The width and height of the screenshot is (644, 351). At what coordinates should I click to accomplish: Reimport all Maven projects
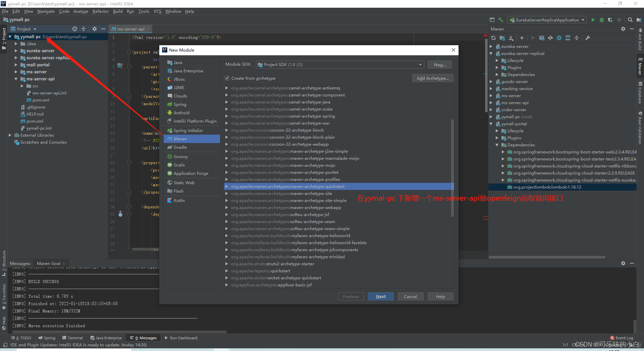pos(493,38)
